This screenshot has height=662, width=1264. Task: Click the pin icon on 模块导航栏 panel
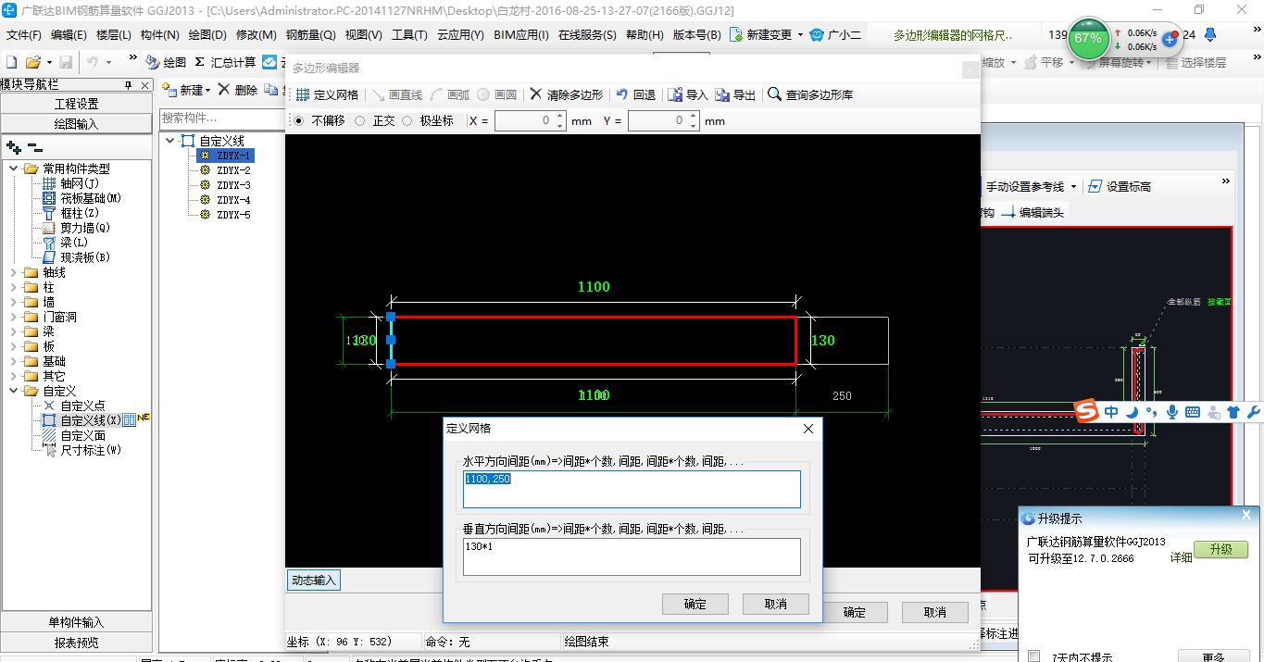click(129, 85)
